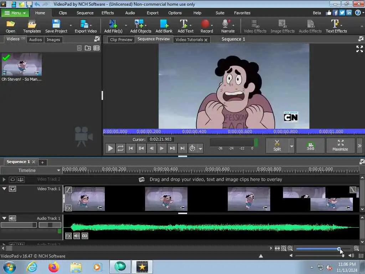Click the Save Project icon

coord(56,26)
